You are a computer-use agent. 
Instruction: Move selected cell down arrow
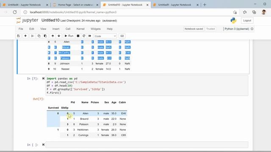tap(59, 36)
